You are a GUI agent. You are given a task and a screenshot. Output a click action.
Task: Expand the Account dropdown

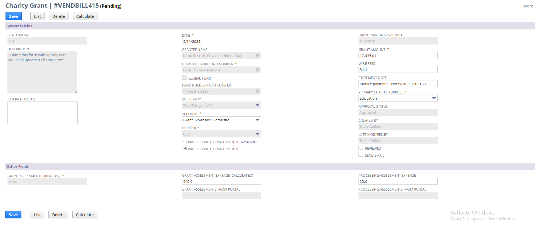(x=257, y=120)
